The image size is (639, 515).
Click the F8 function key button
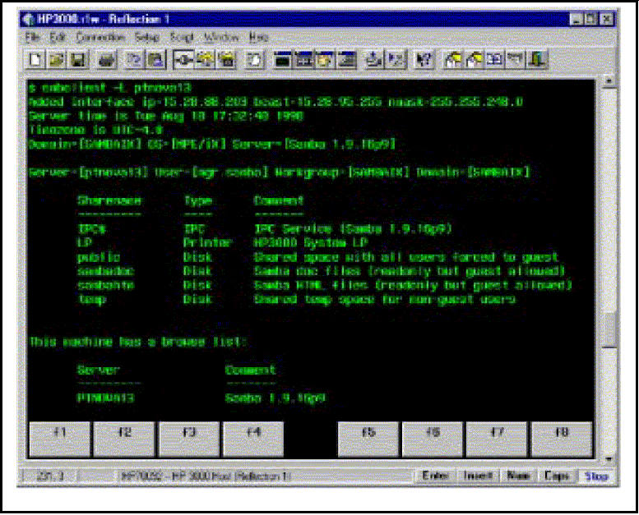[x=562, y=439]
